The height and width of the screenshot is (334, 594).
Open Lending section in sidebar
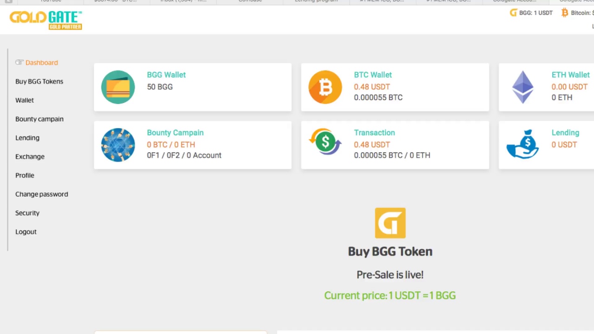(27, 138)
